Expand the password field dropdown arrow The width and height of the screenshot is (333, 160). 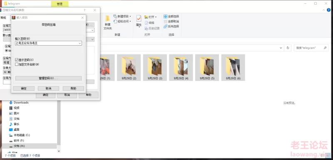coord(80,43)
